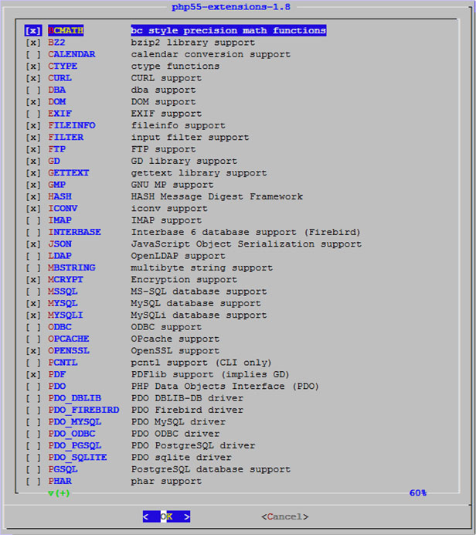Check the OPCACHE checkbox
This screenshot has width=476, height=535.
(x=33, y=339)
